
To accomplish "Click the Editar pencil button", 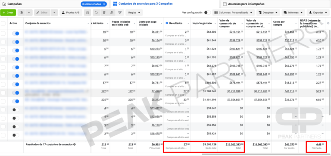I will [42, 12].
